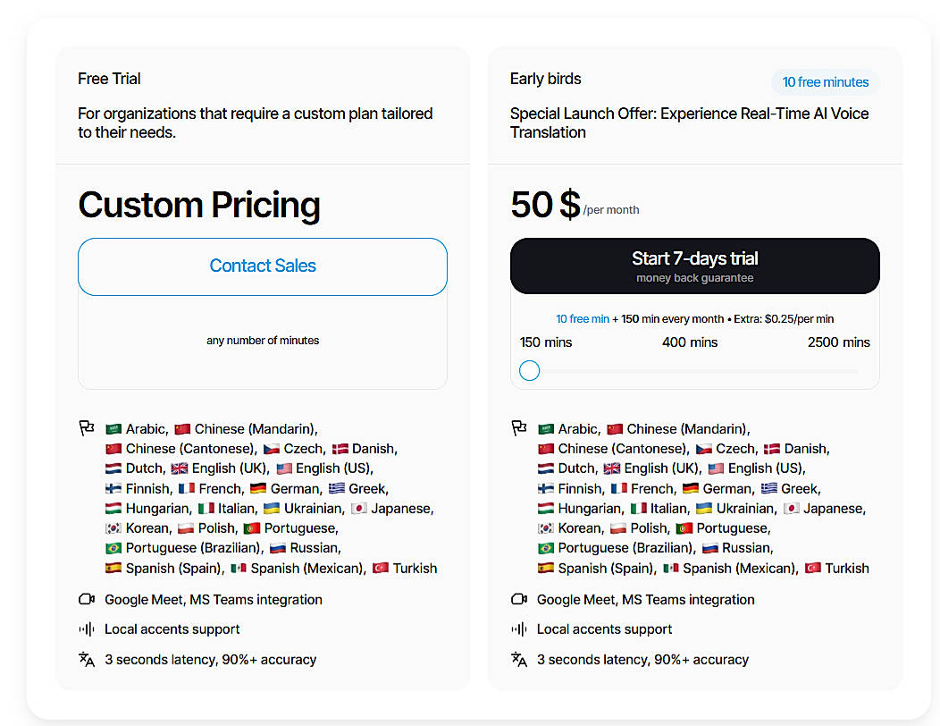Click the Contact Sales button
The image size is (940, 726).
coord(262,266)
